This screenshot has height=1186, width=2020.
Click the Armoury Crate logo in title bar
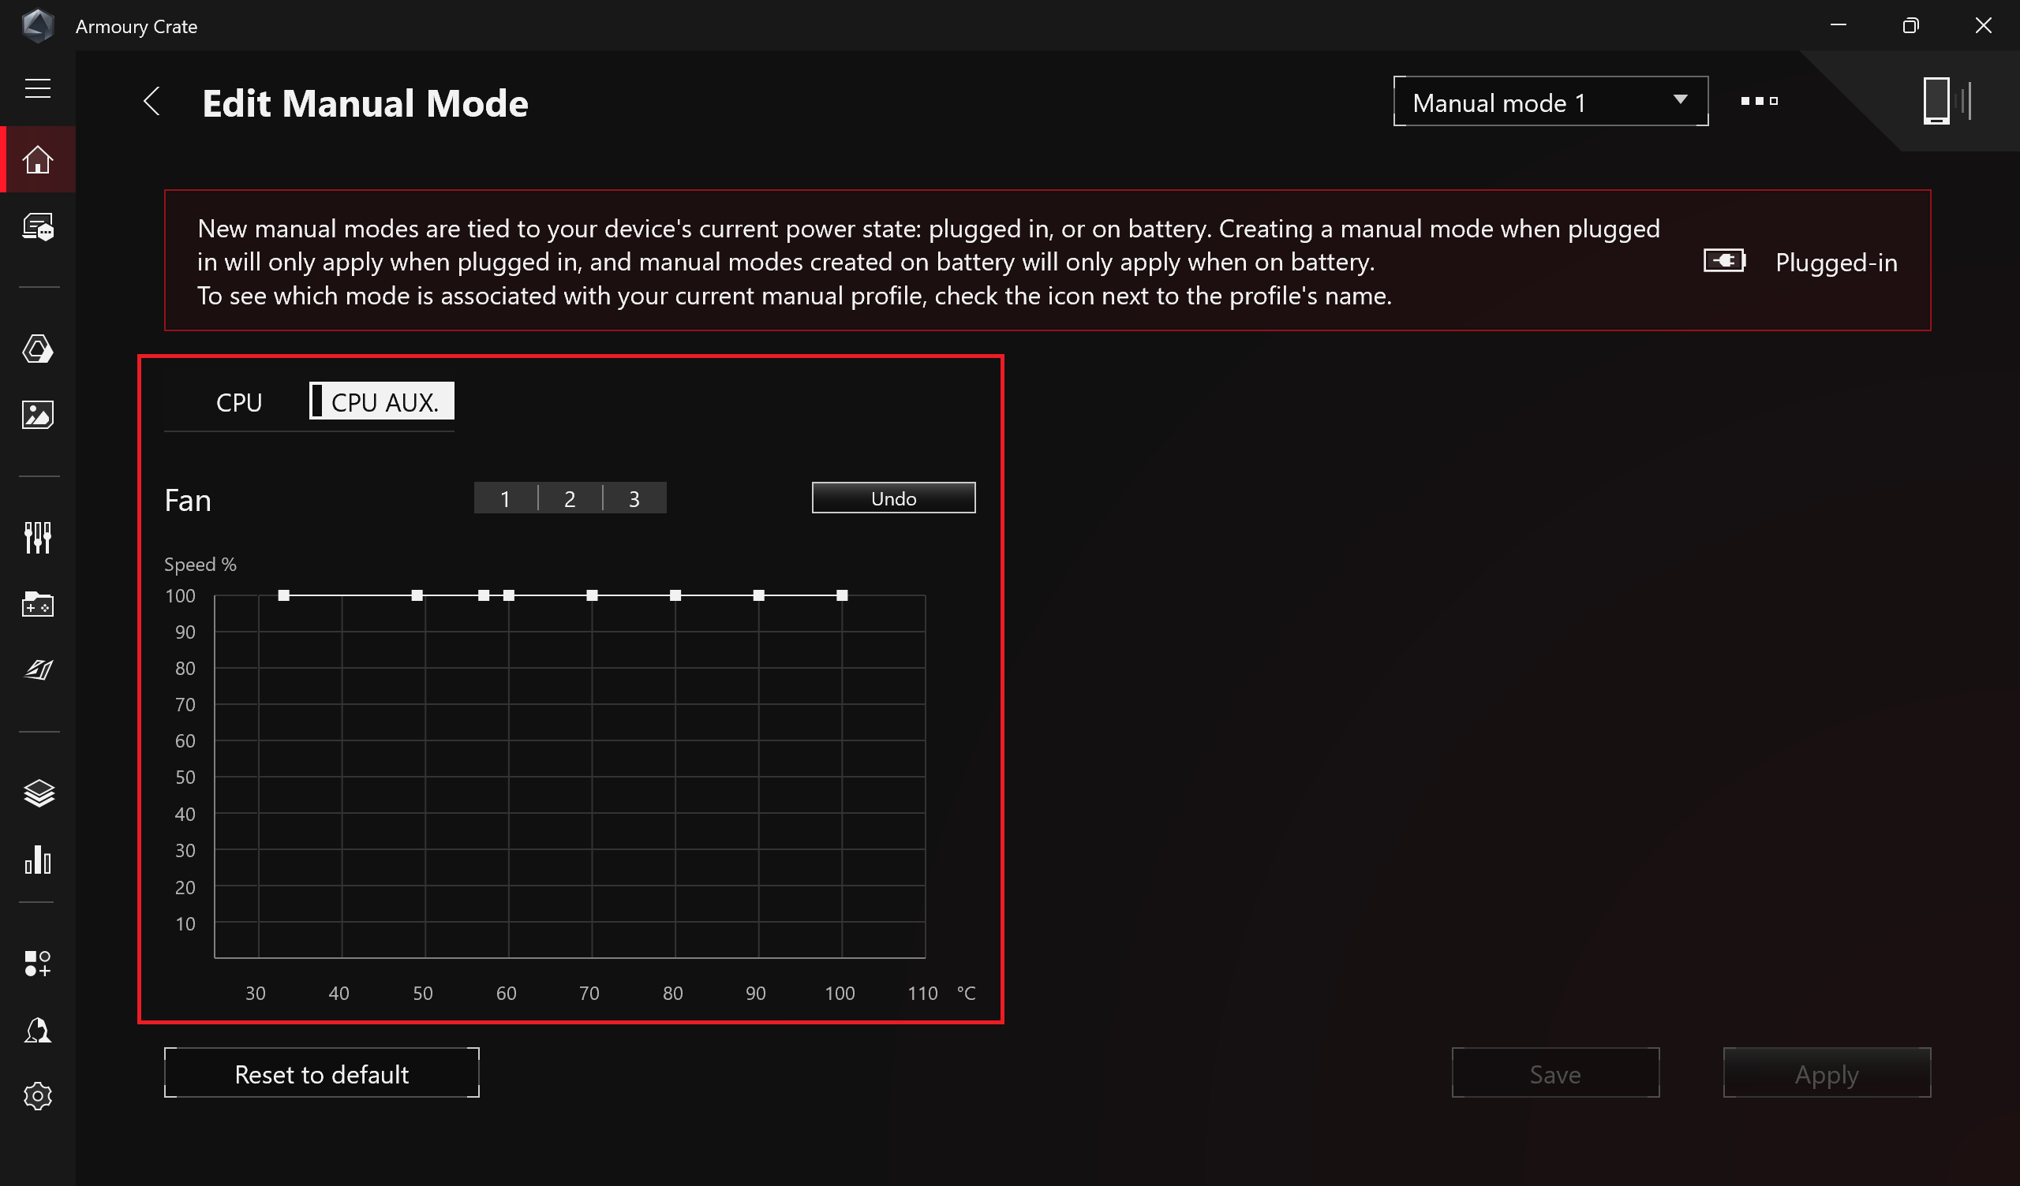[38, 26]
